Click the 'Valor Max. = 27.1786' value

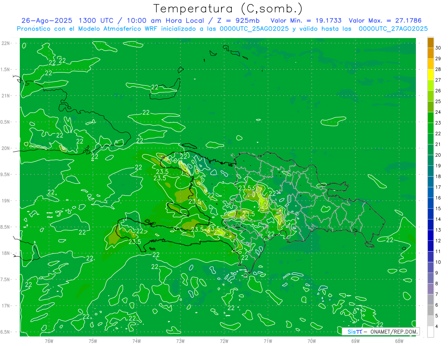(385, 21)
